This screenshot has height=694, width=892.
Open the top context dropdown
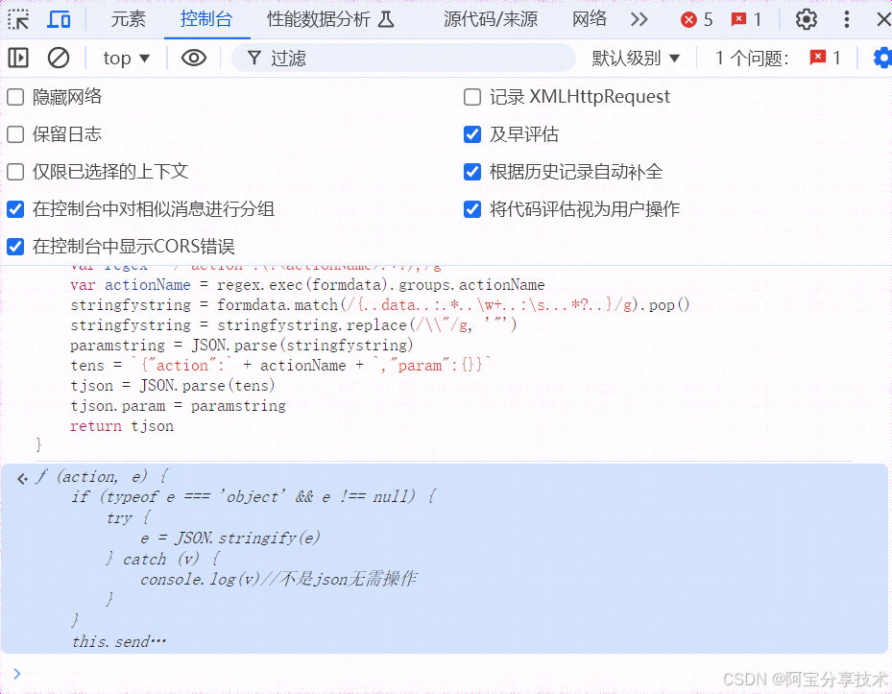point(127,58)
